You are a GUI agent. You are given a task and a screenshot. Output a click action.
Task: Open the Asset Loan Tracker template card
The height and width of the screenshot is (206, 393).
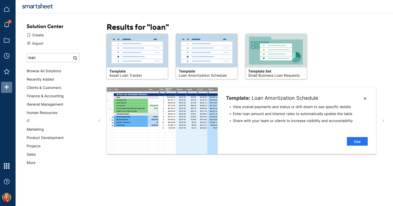pos(137,56)
